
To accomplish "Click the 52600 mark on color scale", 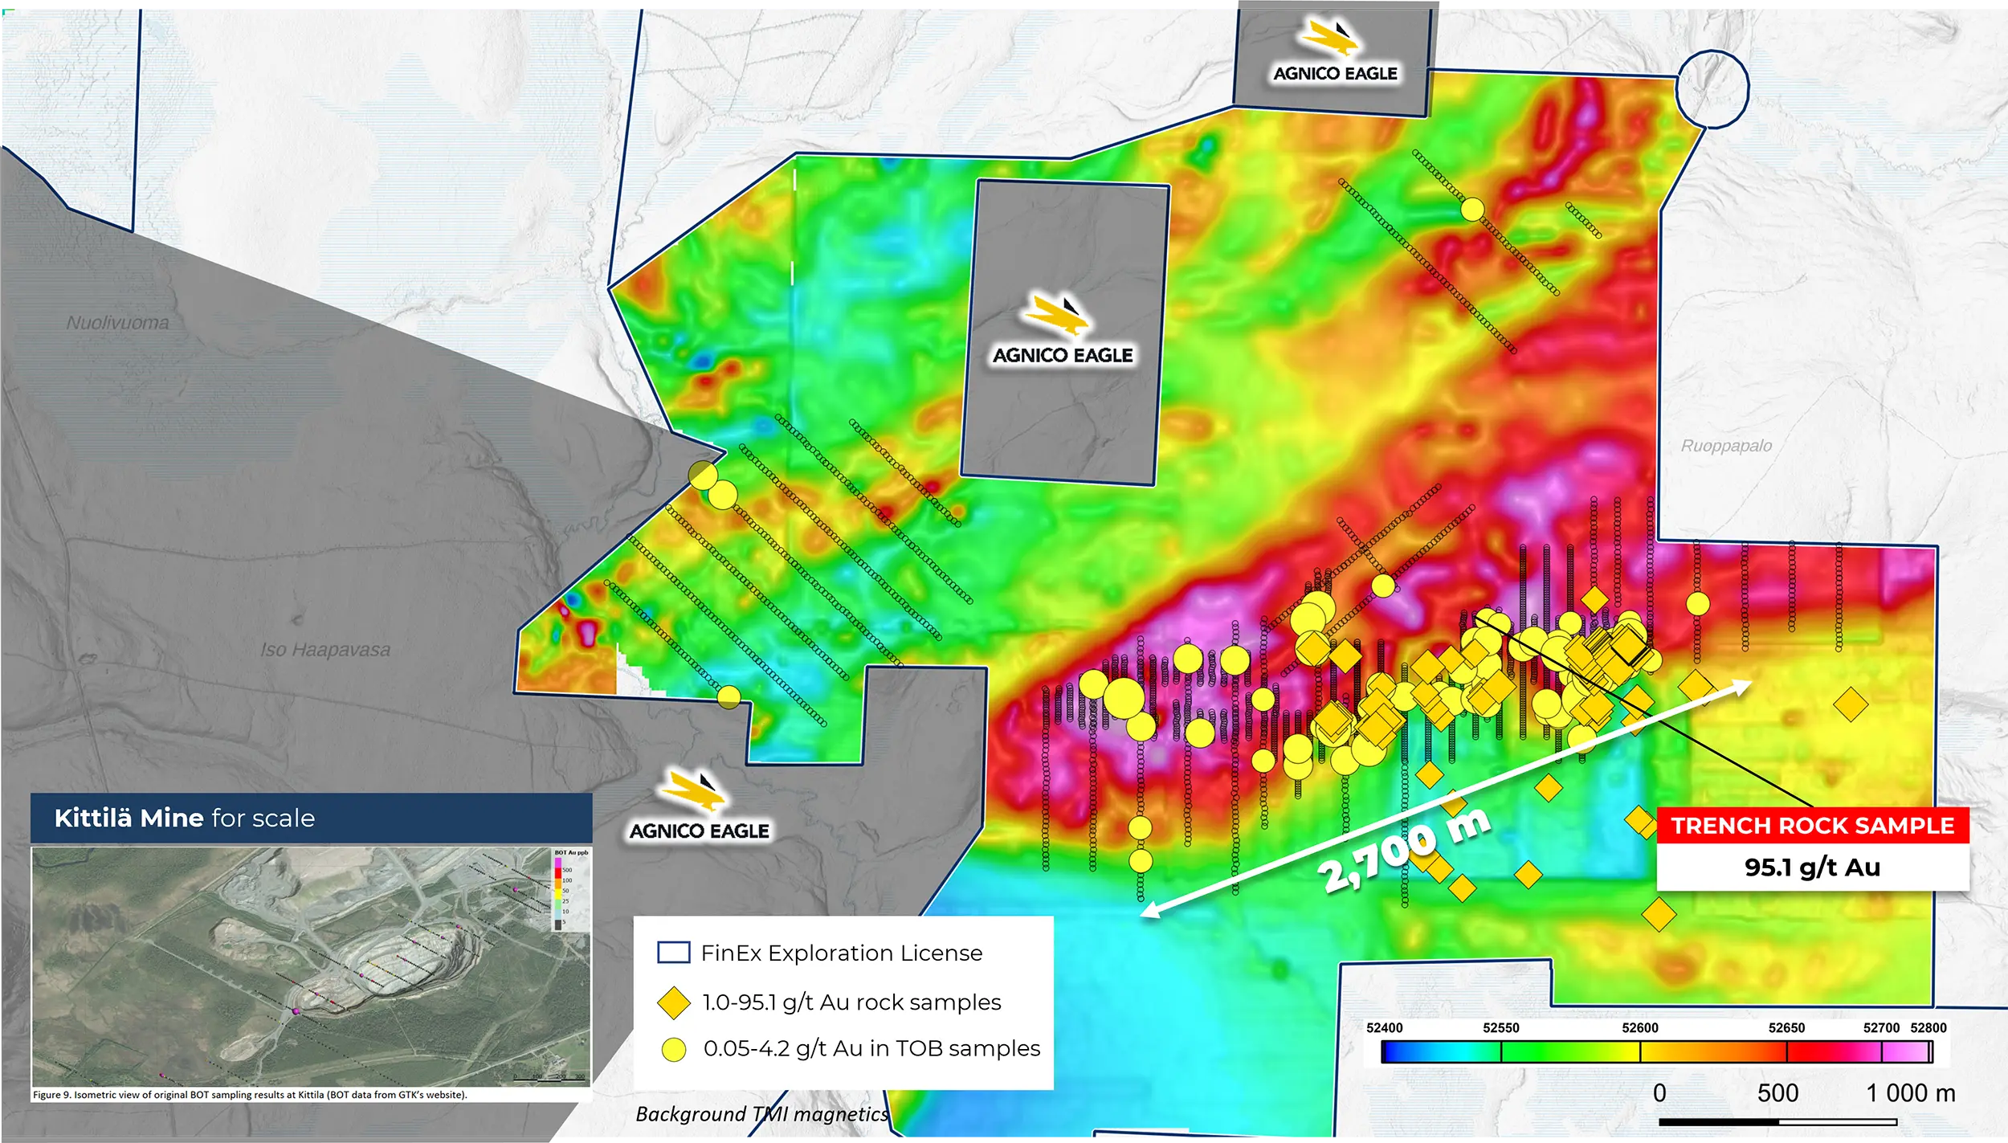I will point(1639,1028).
